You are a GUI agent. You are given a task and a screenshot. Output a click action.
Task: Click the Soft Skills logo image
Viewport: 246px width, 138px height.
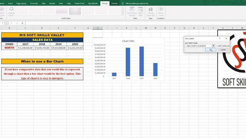coord(232,59)
